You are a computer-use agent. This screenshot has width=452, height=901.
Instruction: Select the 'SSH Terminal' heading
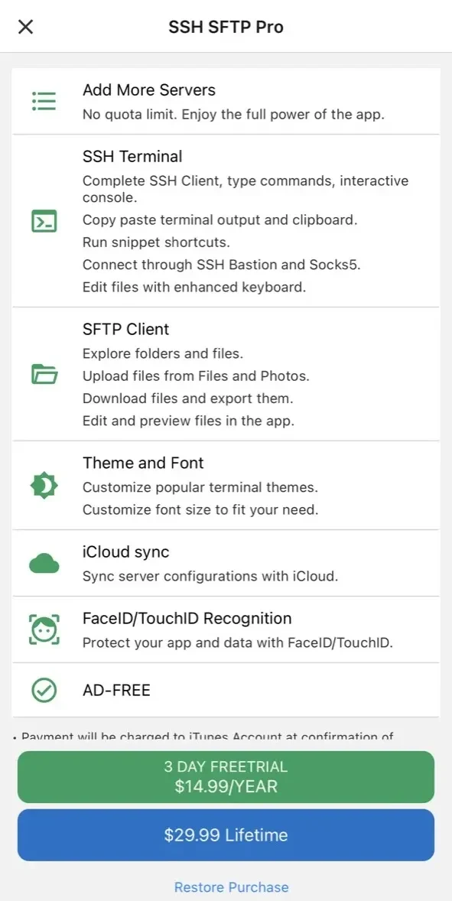point(132,156)
